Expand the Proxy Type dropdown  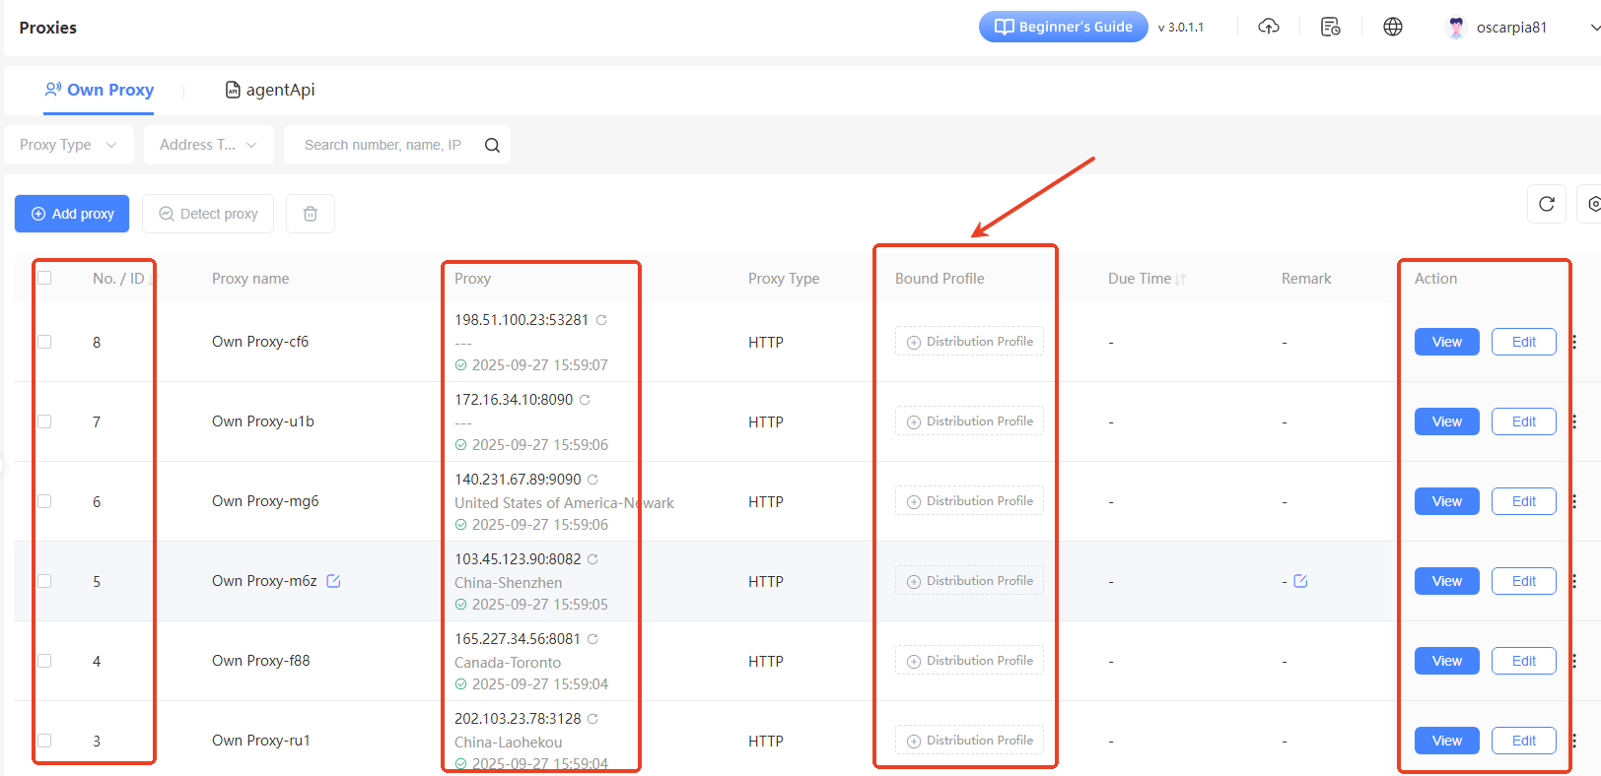tap(68, 145)
